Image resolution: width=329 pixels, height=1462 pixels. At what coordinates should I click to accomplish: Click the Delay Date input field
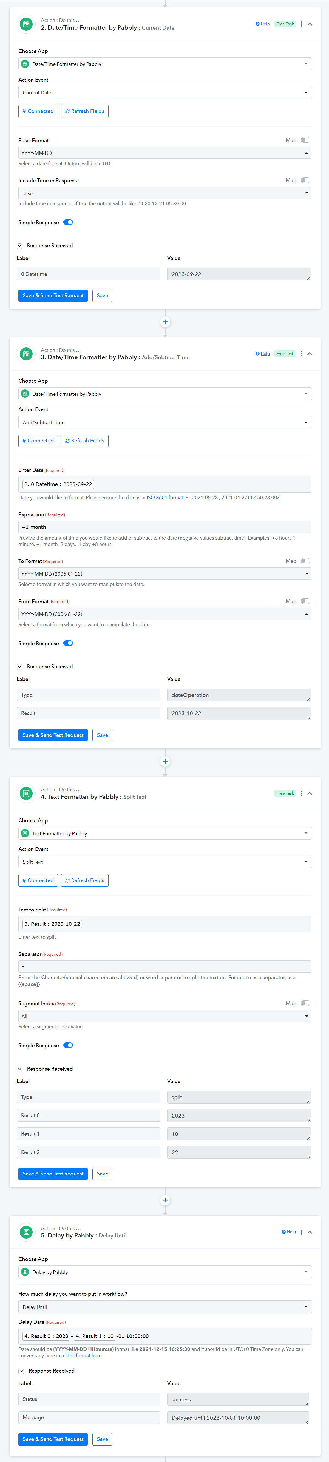point(165,1336)
